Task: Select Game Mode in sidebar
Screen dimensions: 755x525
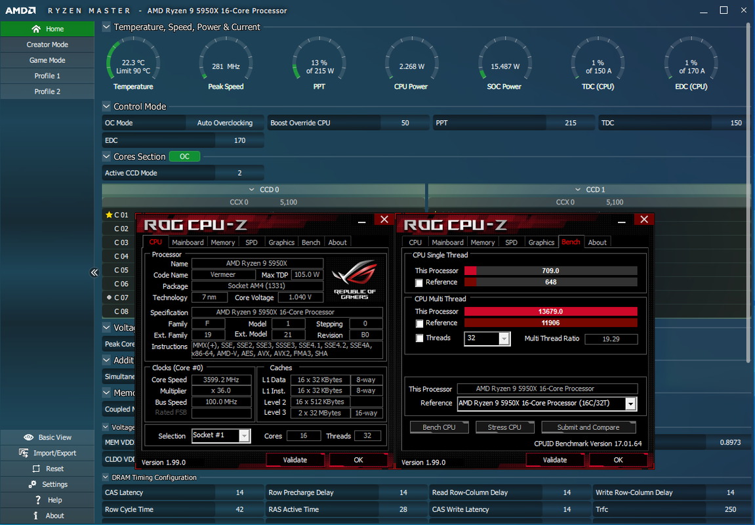Action: [x=47, y=60]
